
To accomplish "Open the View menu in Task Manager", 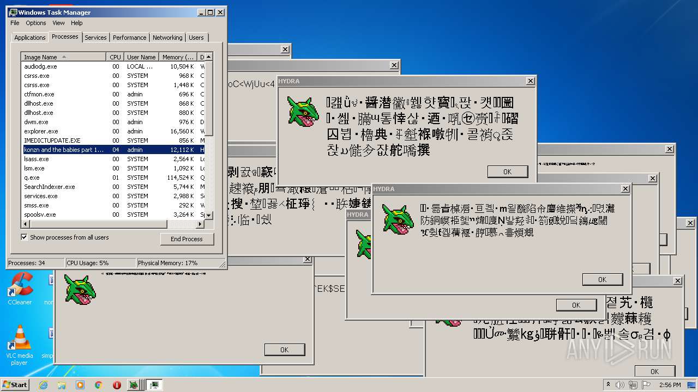I will point(58,23).
